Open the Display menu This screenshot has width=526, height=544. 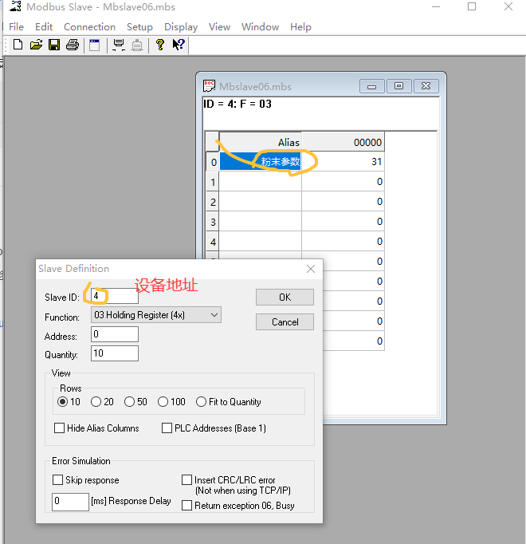point(181,26)
